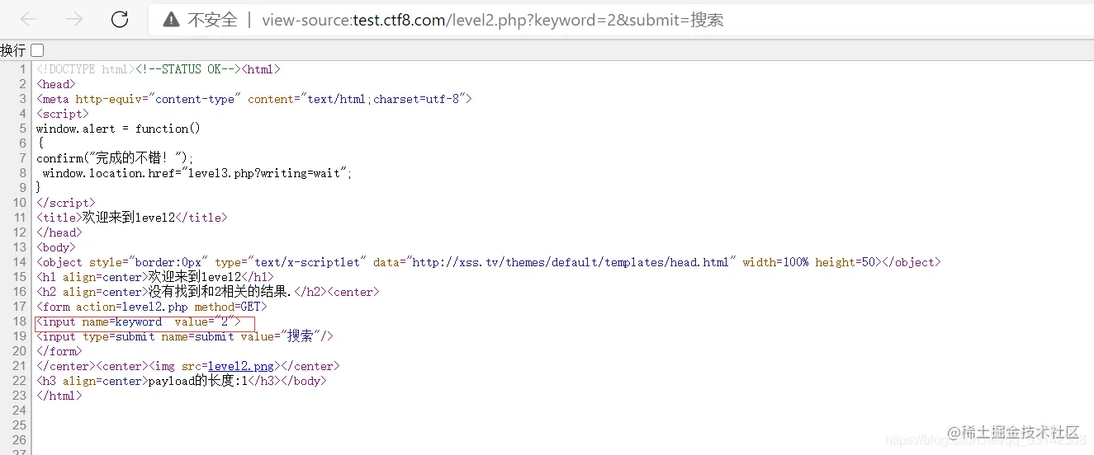
Task: Click the <title>欢迎来到level2 line
Action: point(132,218)
